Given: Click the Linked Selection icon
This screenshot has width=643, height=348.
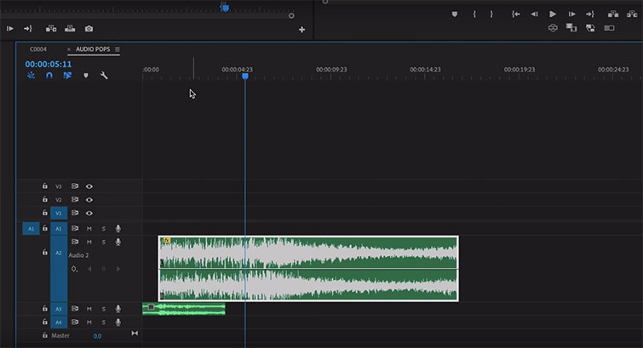Looking at the screenshot, I should point(67,76).
